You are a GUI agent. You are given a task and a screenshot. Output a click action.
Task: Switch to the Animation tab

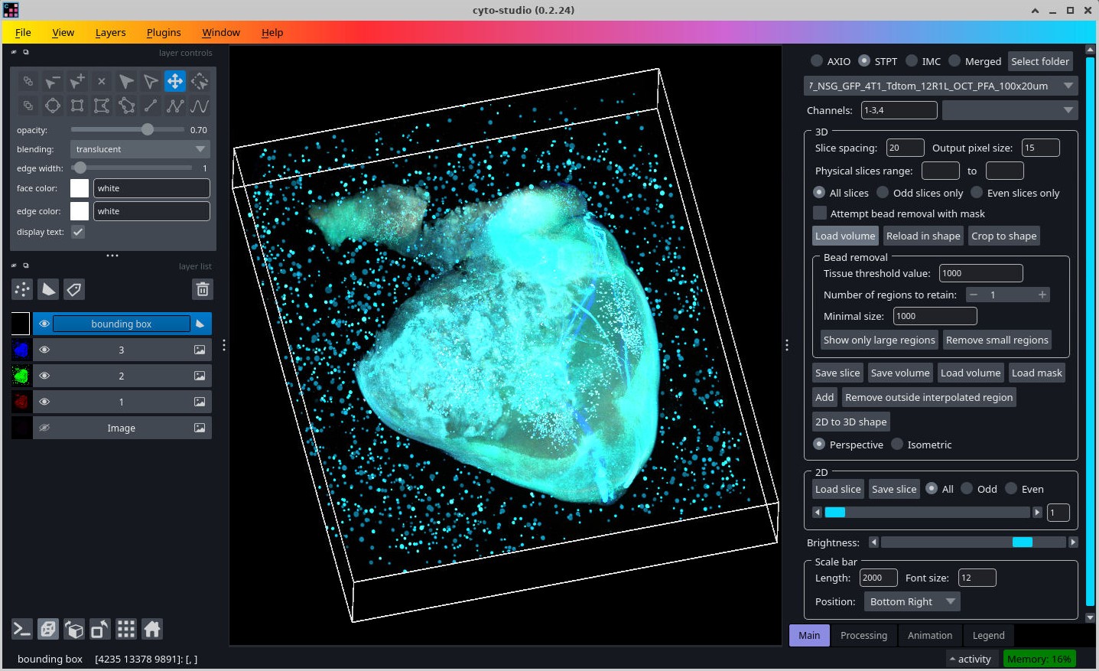point(930,635)
